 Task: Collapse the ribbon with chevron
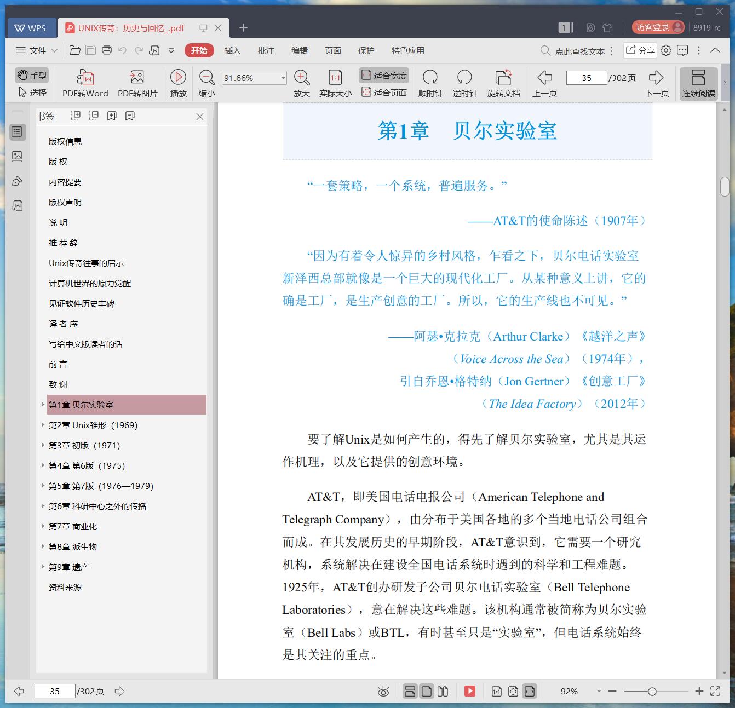click(x=715, y=50)
